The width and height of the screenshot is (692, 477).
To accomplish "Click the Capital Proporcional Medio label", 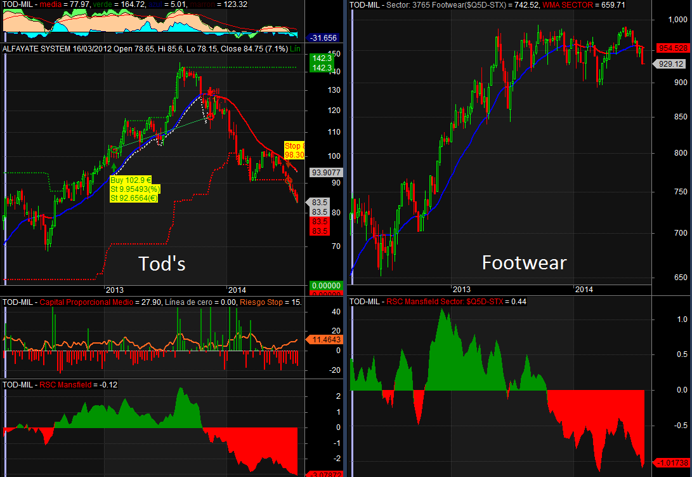I will pyautogui.click(x=87, y=302).
